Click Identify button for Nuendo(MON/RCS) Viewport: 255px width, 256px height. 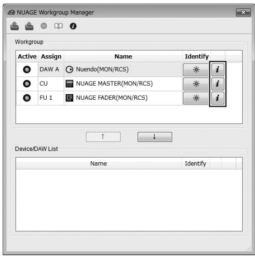[x=196, y=70]
